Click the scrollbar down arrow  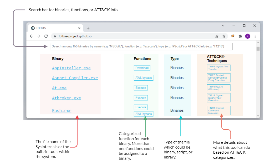(258, 116)
